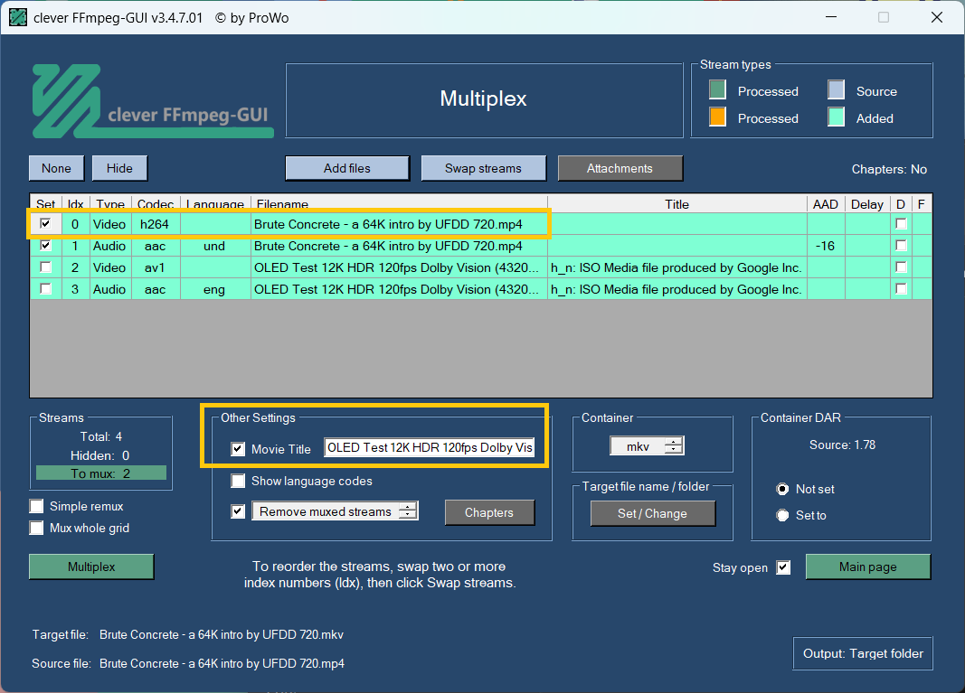Viewport: 965px width, 693px height.
Task: Click Output: Target folder button
Action: pyautogui.click(x=863, y=653)
